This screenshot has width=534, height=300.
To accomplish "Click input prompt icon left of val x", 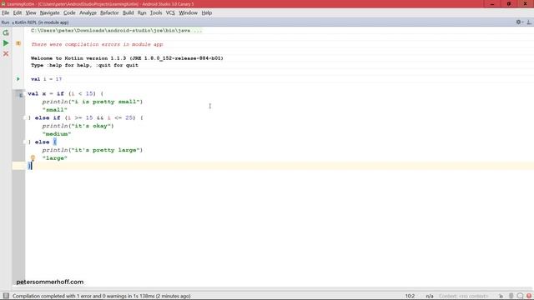I will click(x=21, y=95).
